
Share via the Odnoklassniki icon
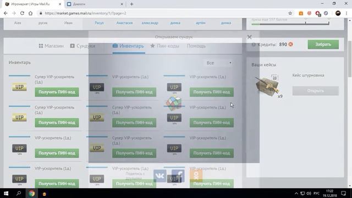tap(196, 176)
